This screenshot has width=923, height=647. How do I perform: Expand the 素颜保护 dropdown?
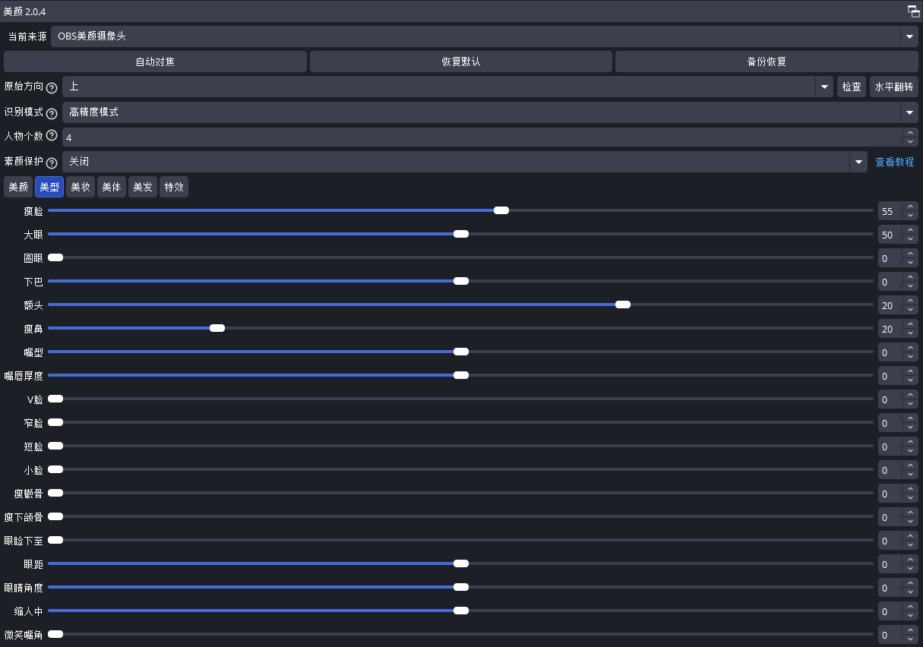coord(858,162)
